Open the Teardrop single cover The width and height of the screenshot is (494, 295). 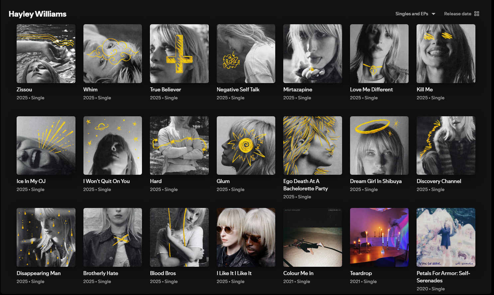pyautogui.click(x=379, y=237)
